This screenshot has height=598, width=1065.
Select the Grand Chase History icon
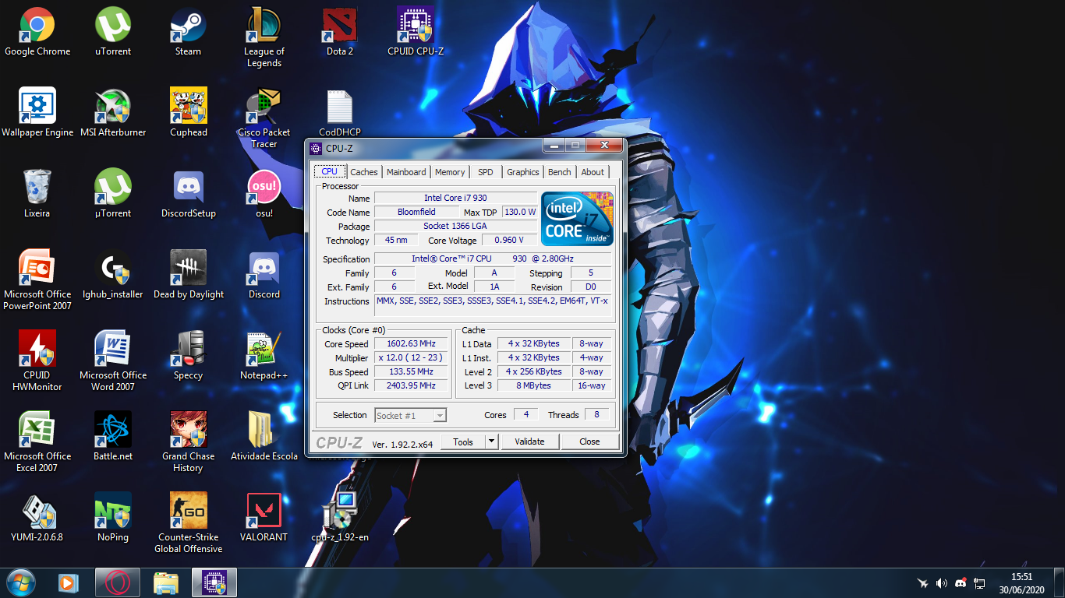tap(189, 443)
